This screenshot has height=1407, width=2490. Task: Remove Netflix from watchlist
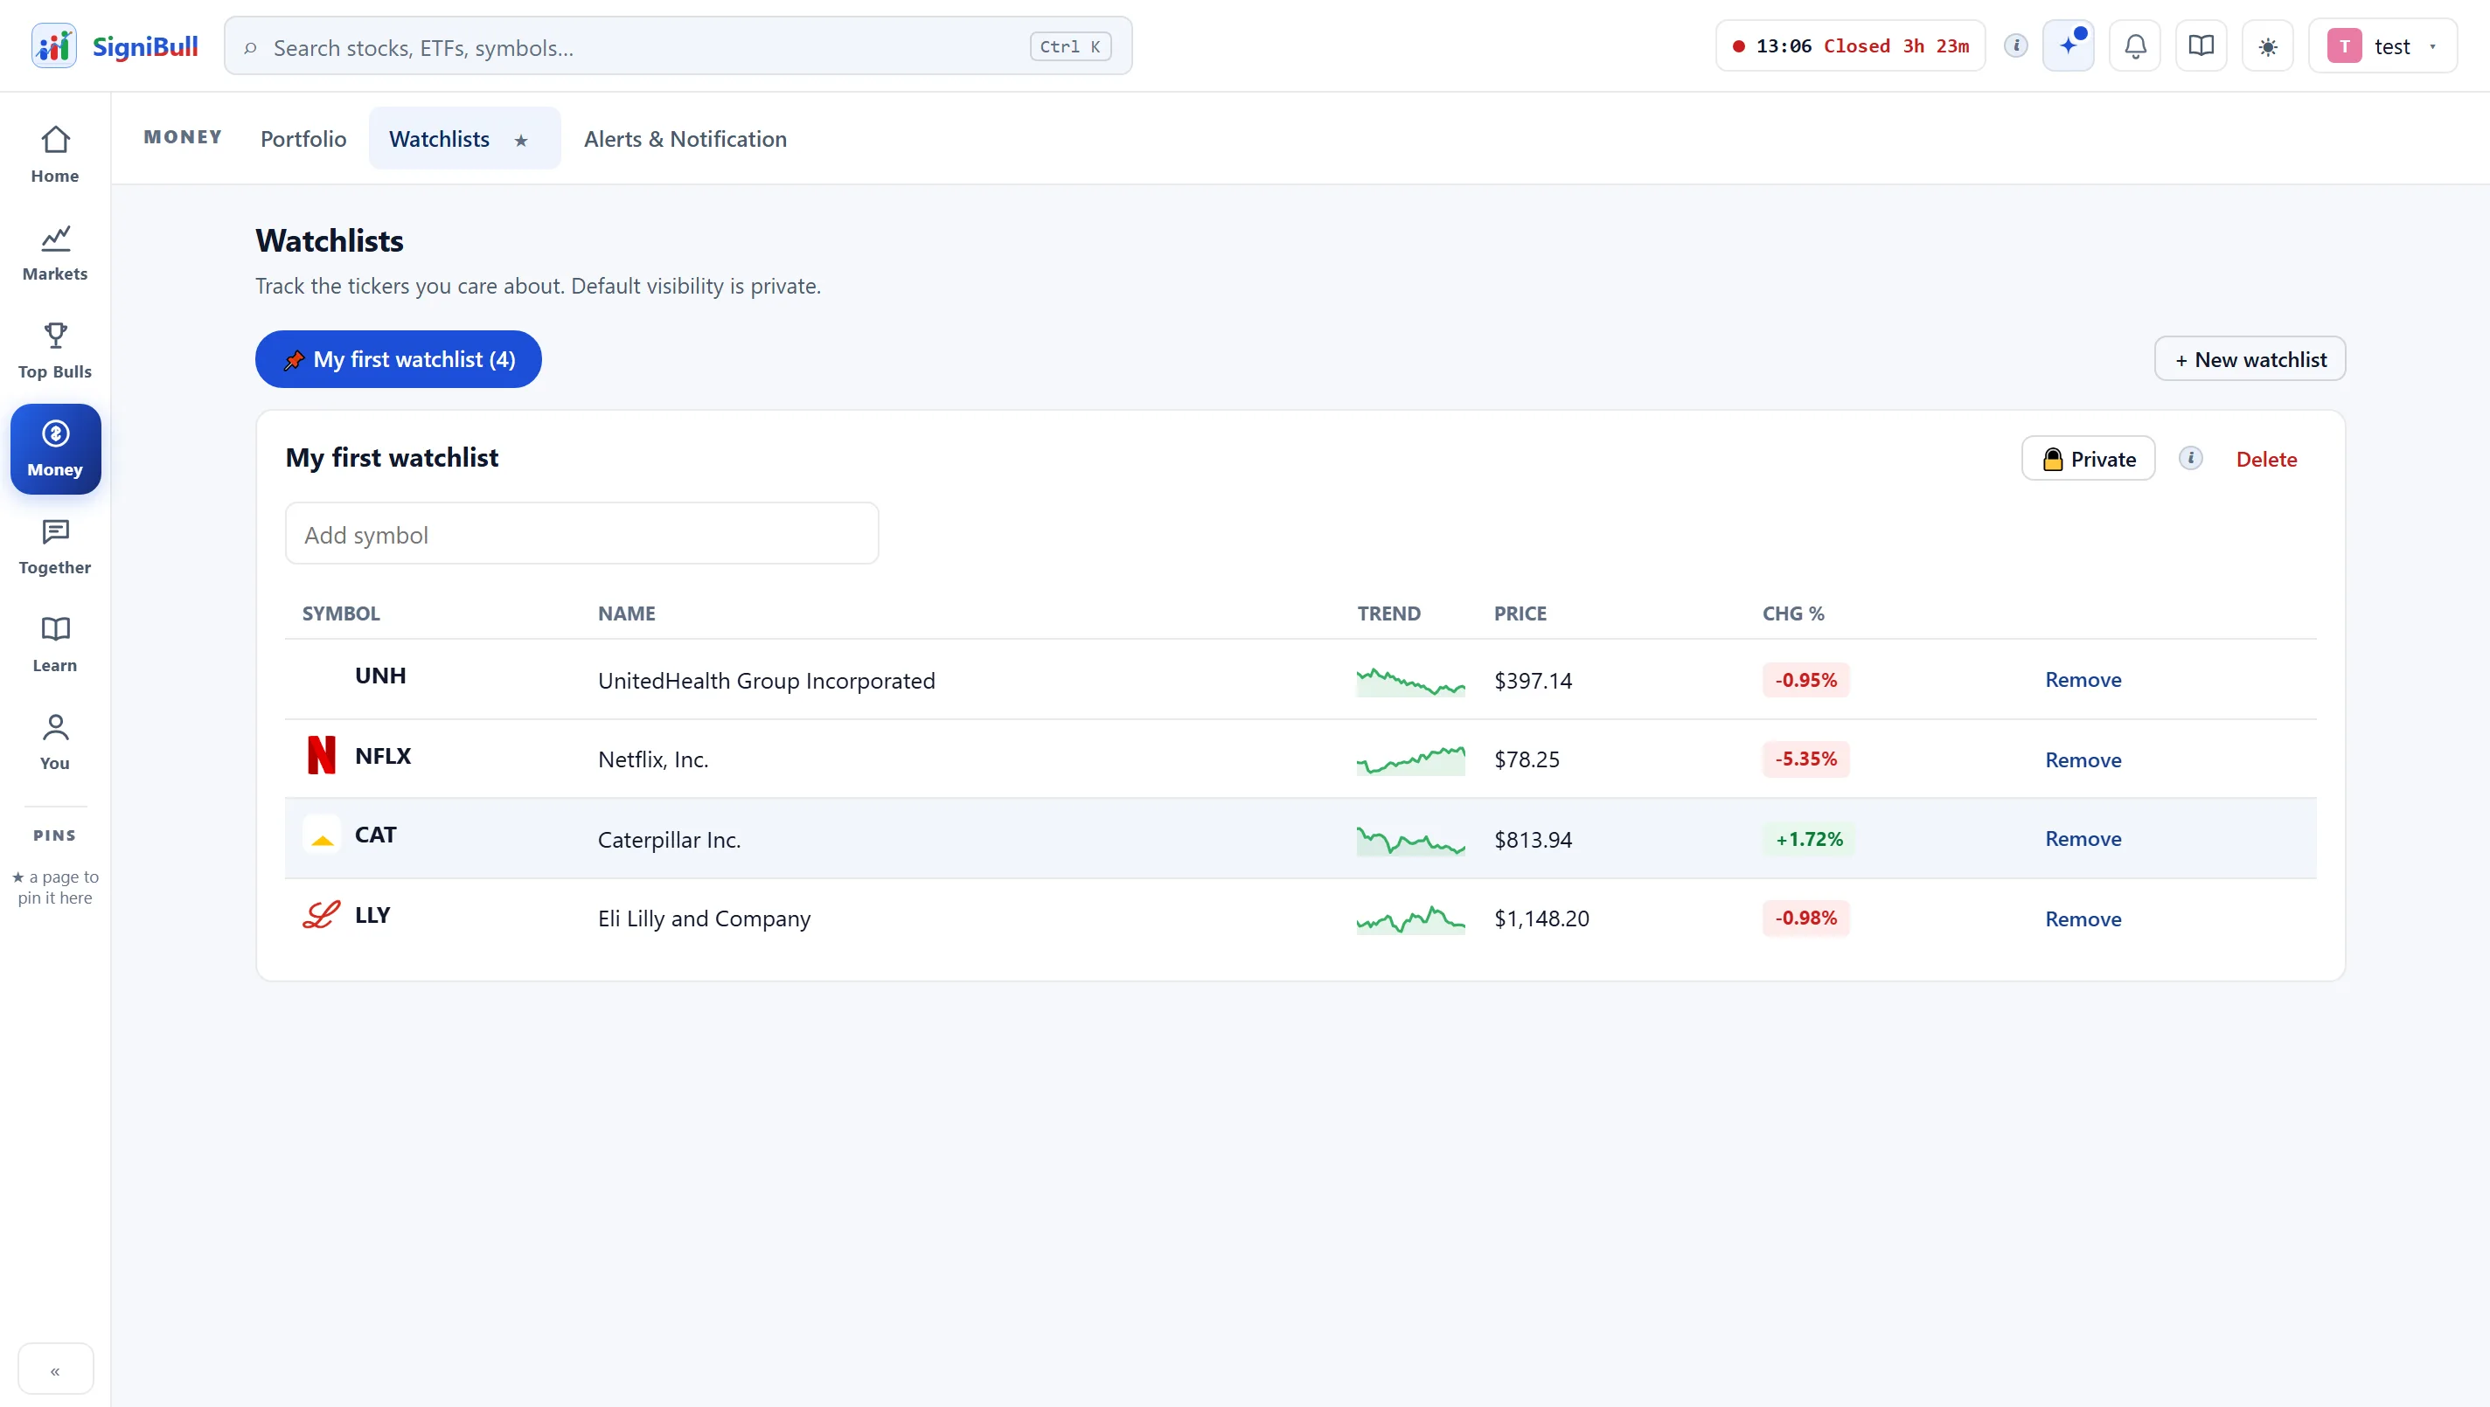tap(2083, 759)
